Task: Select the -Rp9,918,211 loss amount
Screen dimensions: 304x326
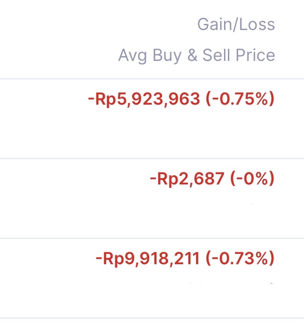Action: pos(147,259)
